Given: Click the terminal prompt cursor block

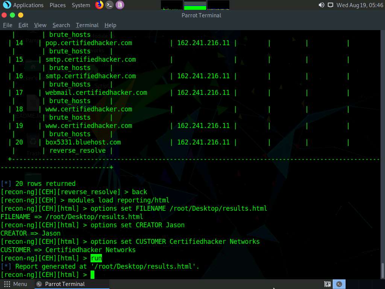Looking at the screenshot, I should tap(92, 275).
